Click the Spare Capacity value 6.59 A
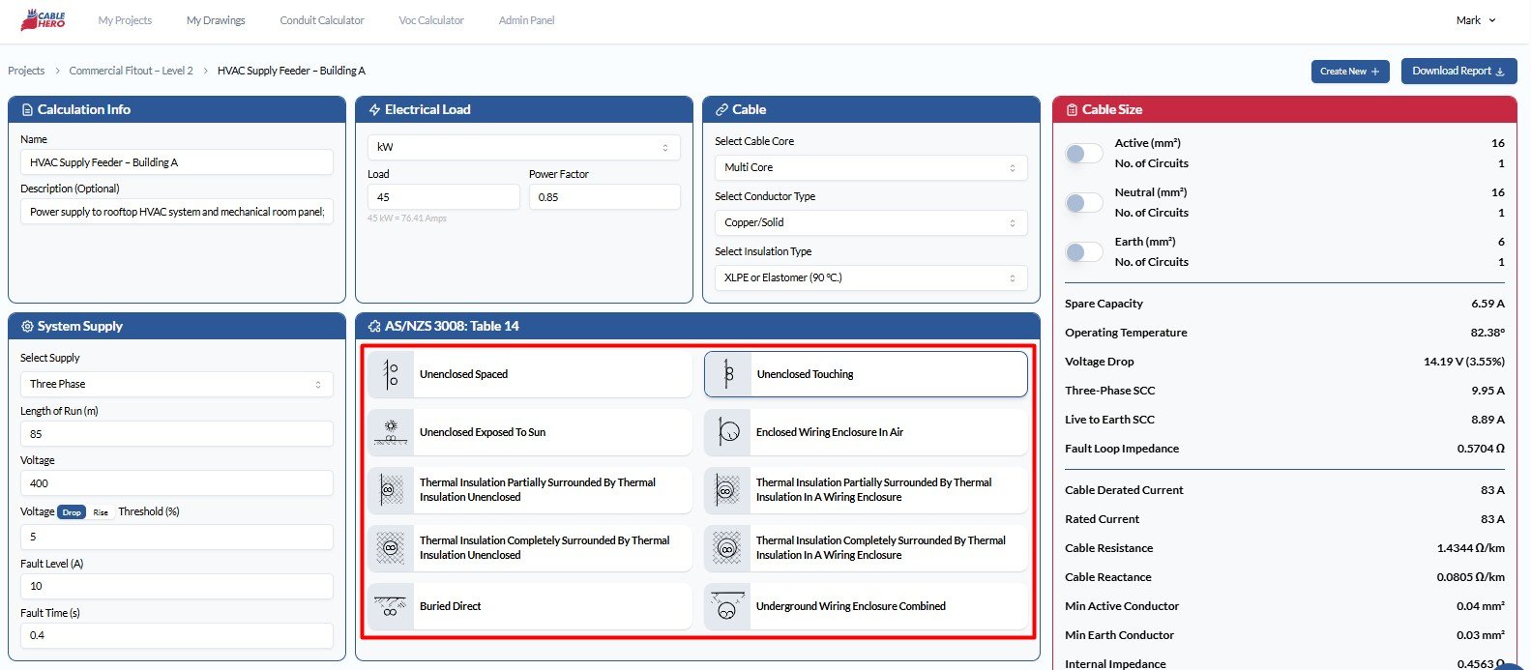1531x670 pixels. (x=1487, y=304)
